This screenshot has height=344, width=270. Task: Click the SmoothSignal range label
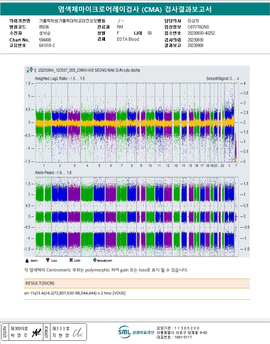[223, 79]
